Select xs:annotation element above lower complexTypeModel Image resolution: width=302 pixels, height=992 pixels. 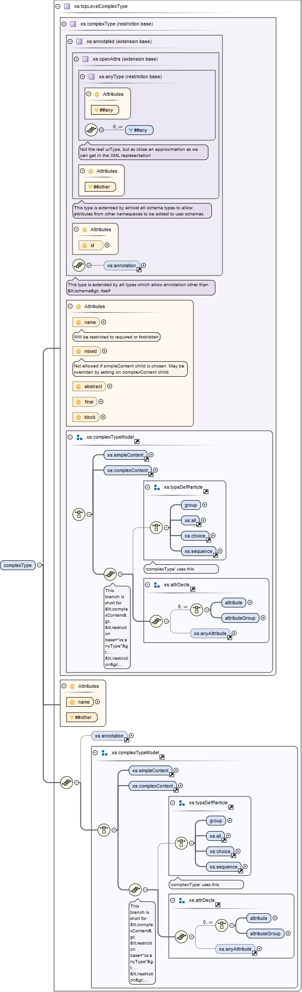pos(109,736)
